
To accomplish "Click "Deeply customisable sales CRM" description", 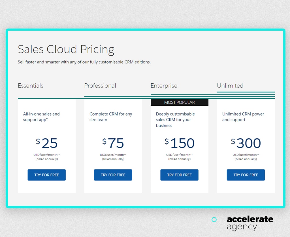I will pos(175,120).
